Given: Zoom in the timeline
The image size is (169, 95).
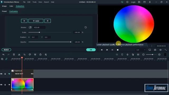Looking at the screenshot, I should pyautogui.click(x=159, y=55).
